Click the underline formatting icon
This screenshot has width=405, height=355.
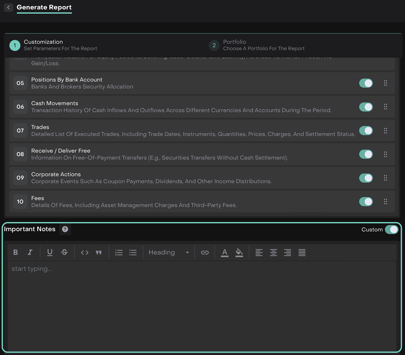click(50, 252)
